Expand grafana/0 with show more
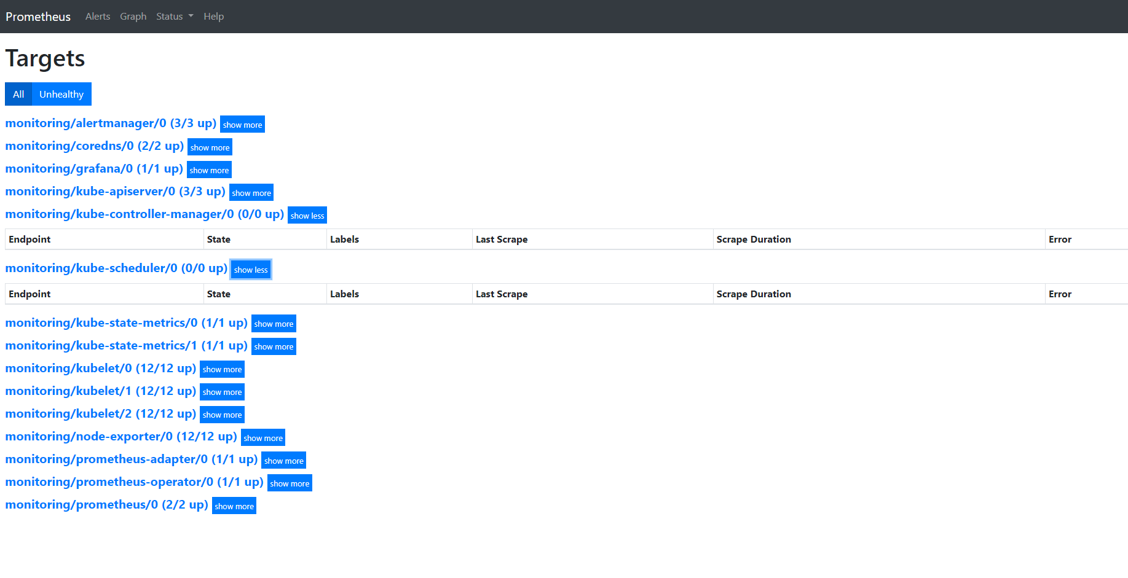Image resolution: width=1128 pixels, height=578 pixels. coord(209,170)
